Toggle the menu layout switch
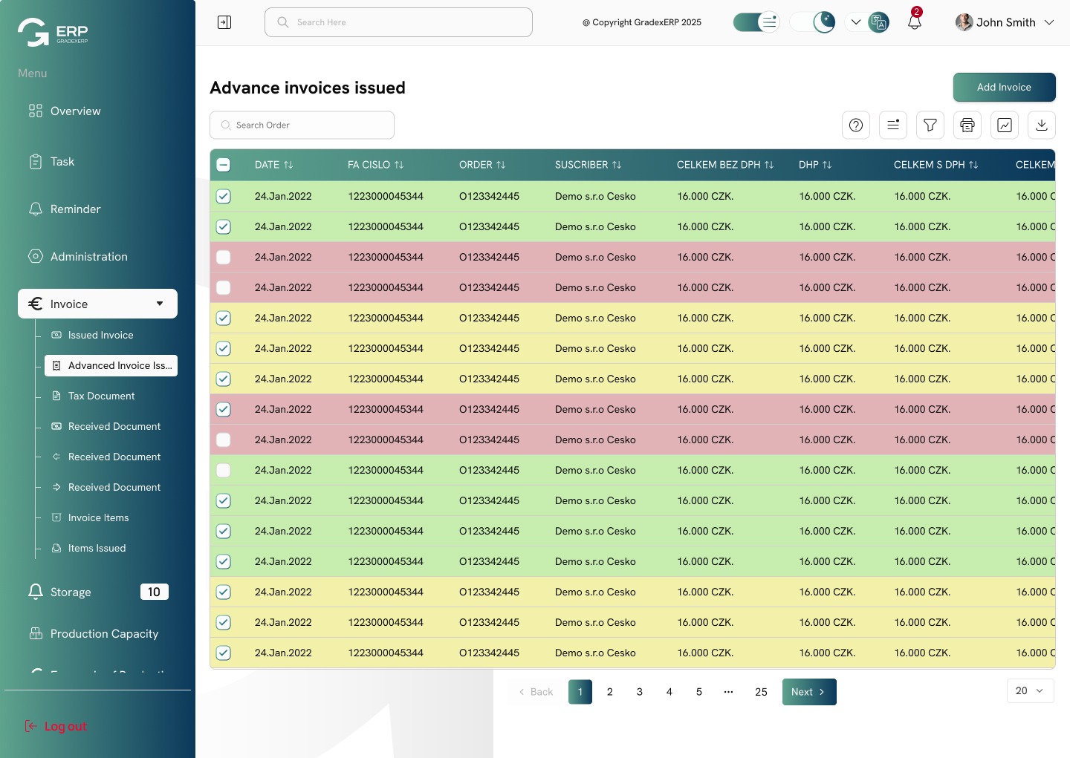 pos(756,22)
